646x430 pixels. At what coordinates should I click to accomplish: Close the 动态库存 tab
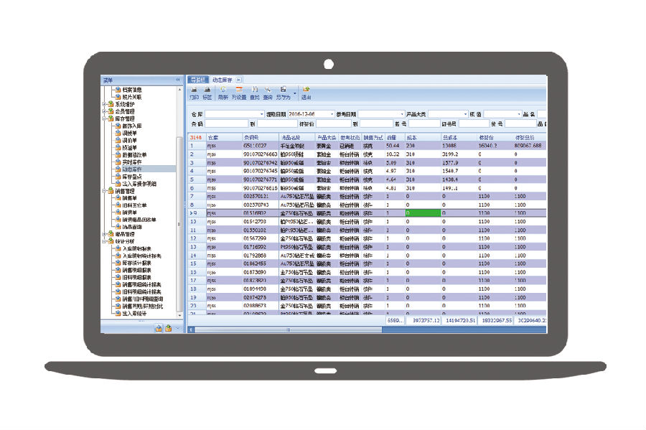[x=239, y=79]
